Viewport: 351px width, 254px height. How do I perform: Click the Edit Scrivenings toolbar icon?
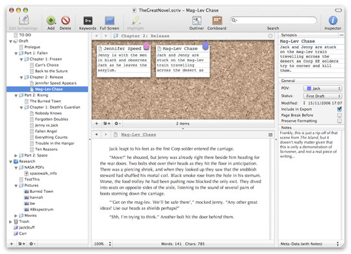pos(23,20)
